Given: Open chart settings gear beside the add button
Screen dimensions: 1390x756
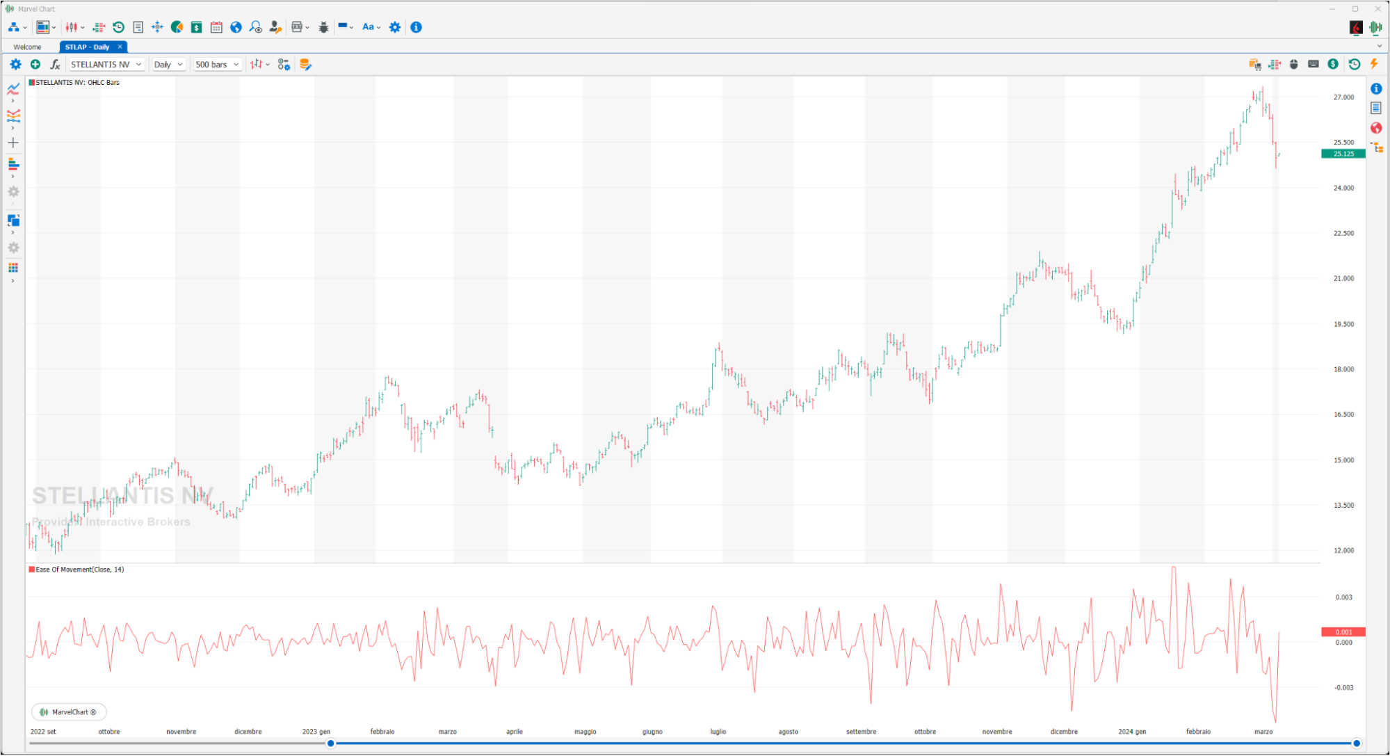Looking at the screenshot, I should tap(15, 64).
